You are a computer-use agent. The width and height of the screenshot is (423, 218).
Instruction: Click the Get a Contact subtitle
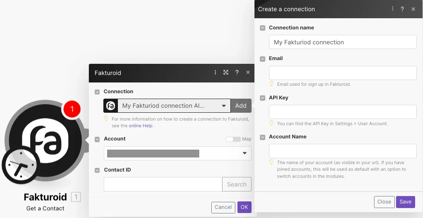click(x=45, y=208)
